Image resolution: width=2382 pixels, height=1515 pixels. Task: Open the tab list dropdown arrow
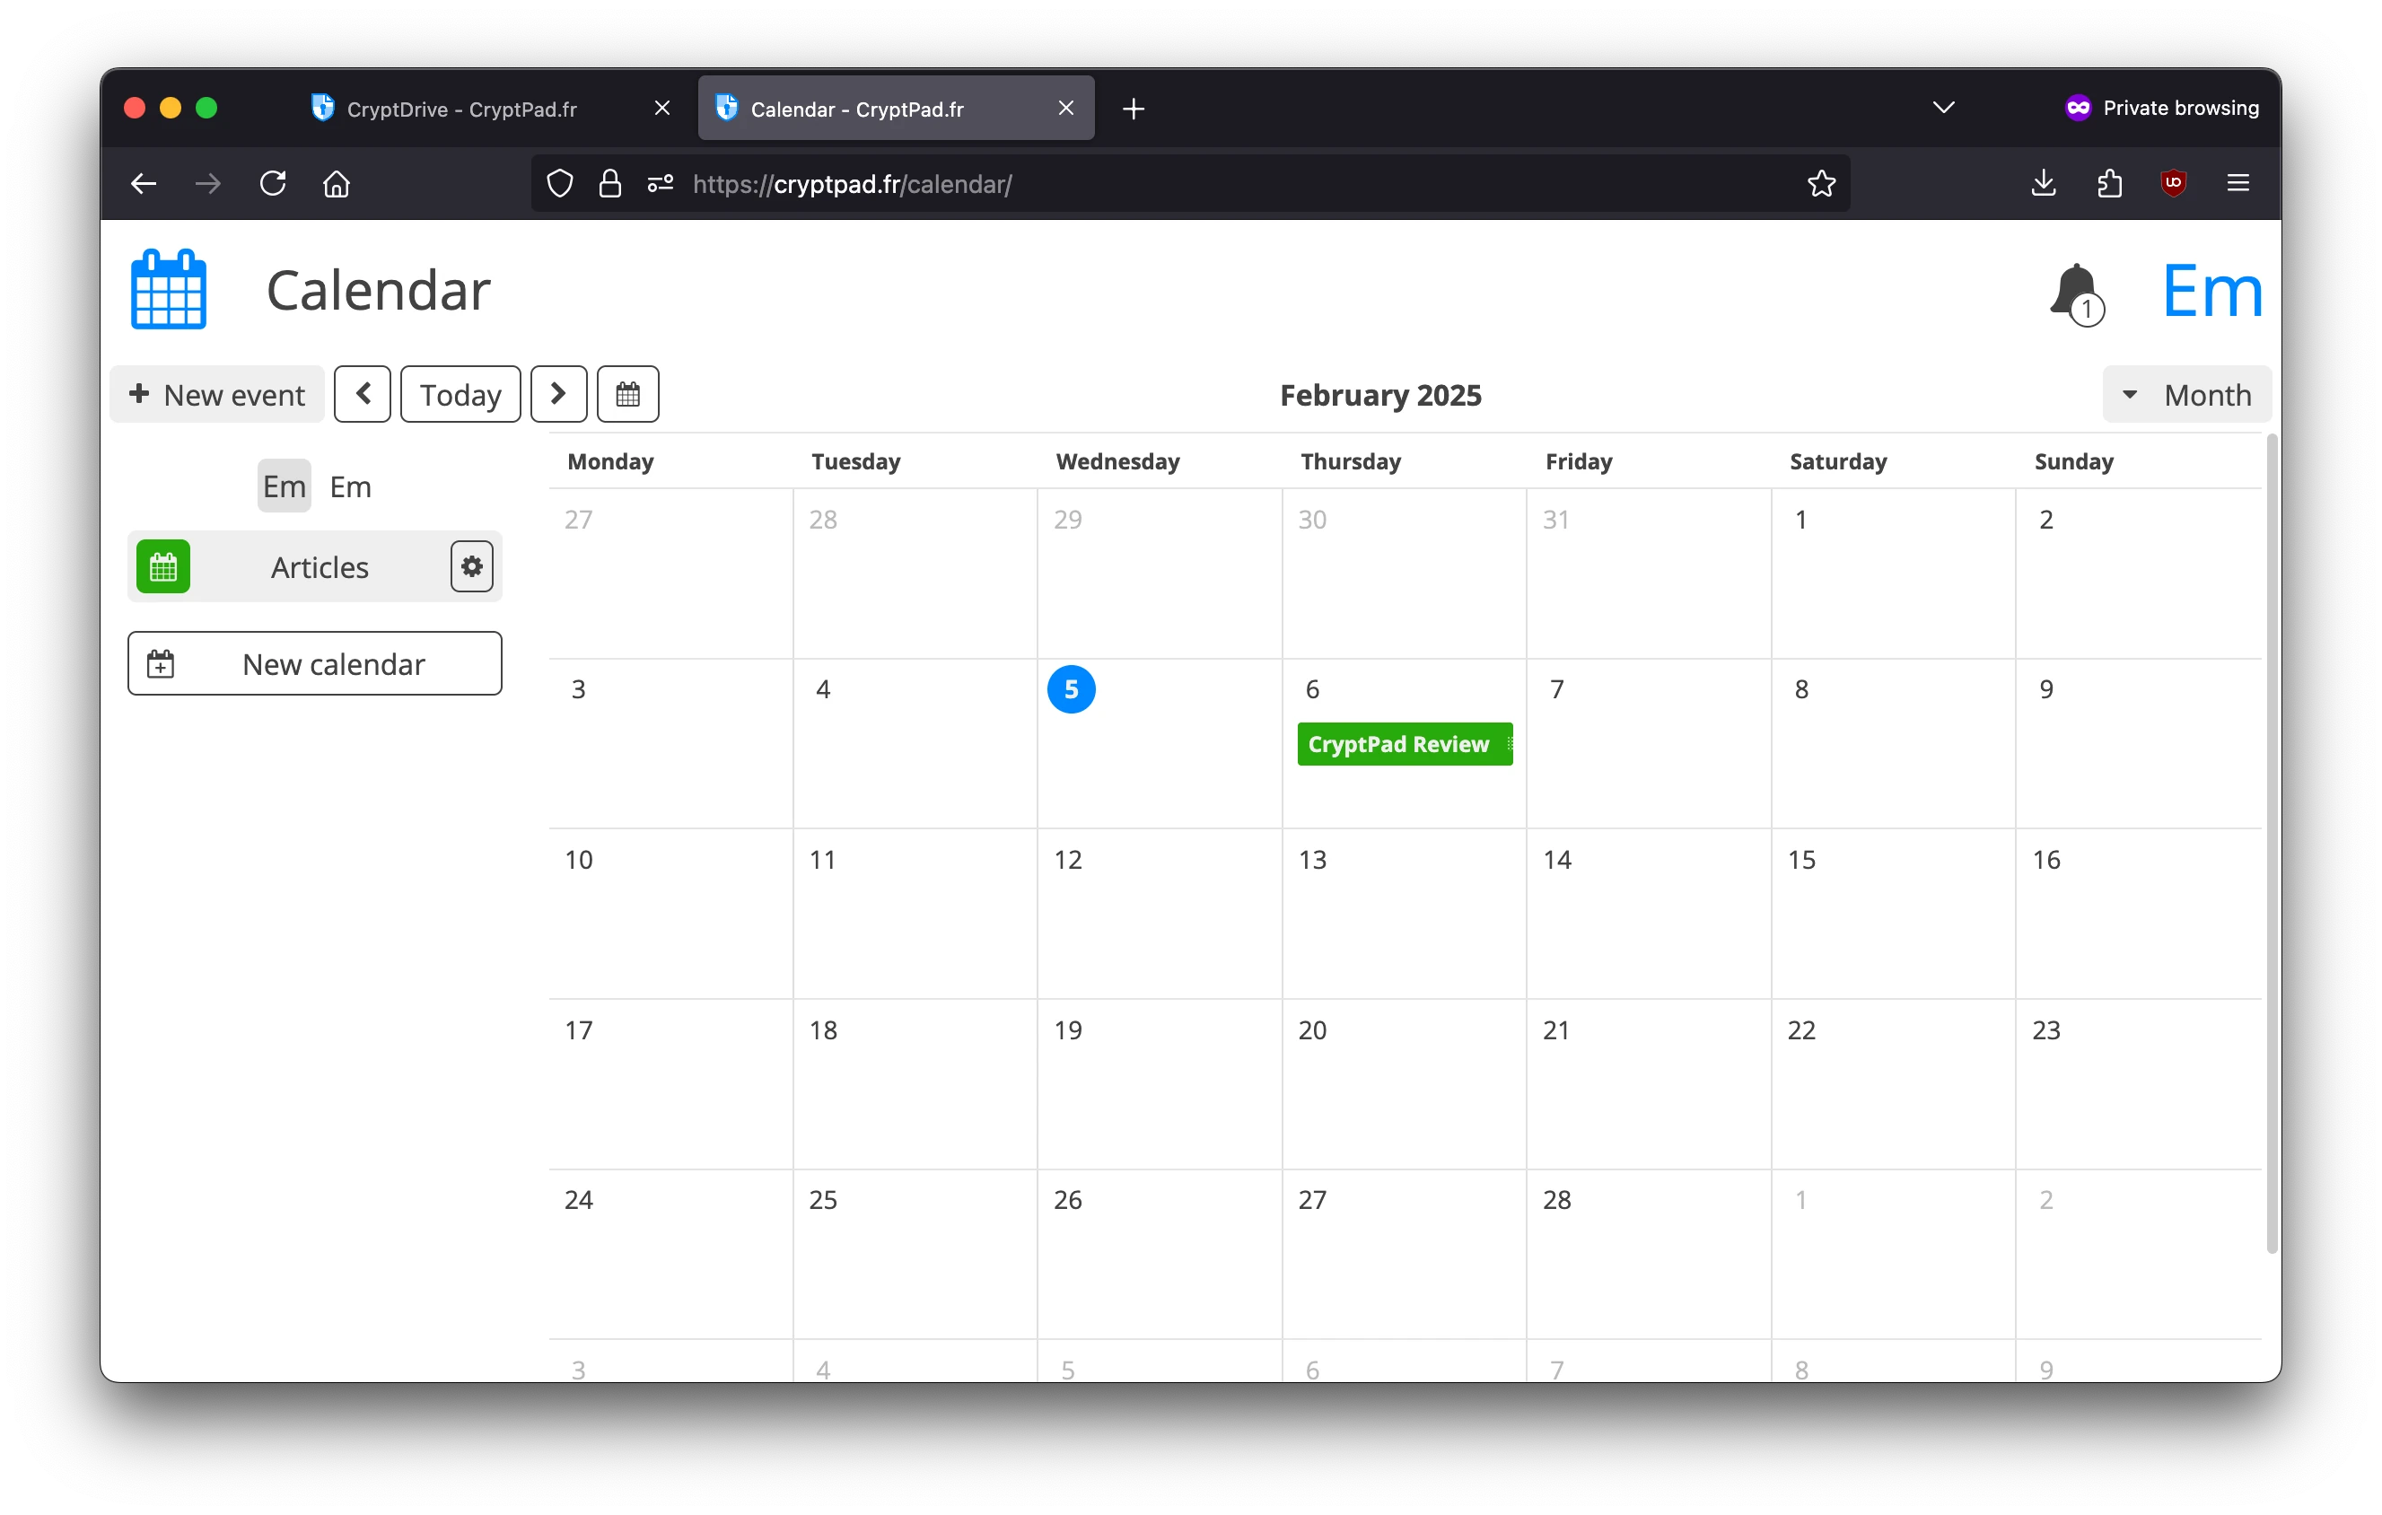tap(1943, 107)
